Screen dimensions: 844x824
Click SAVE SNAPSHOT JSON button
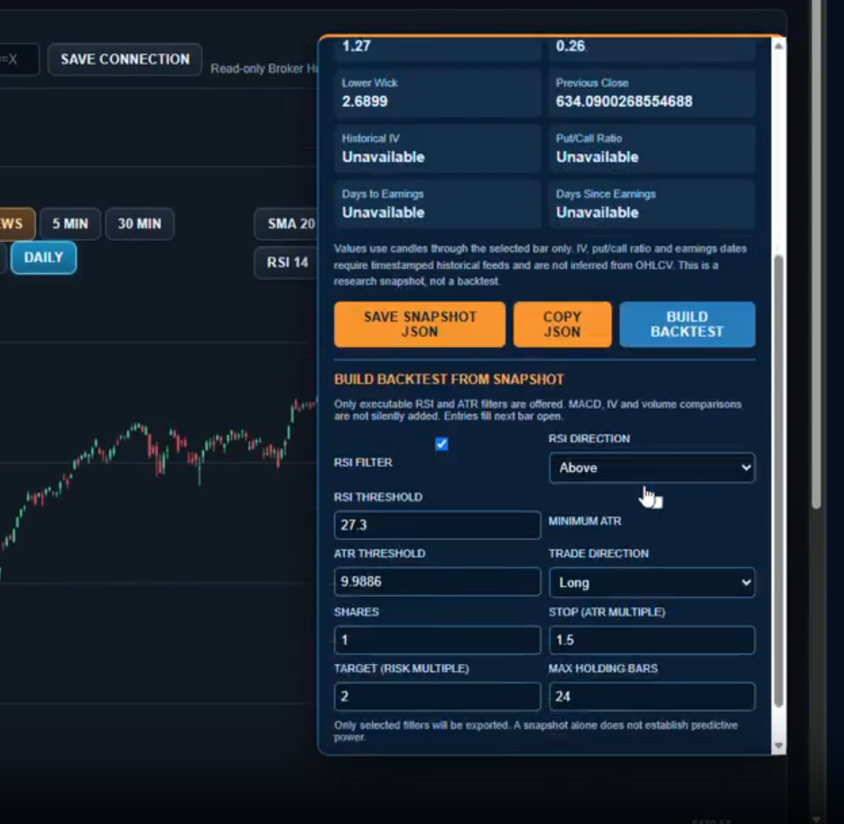(420, 324)
